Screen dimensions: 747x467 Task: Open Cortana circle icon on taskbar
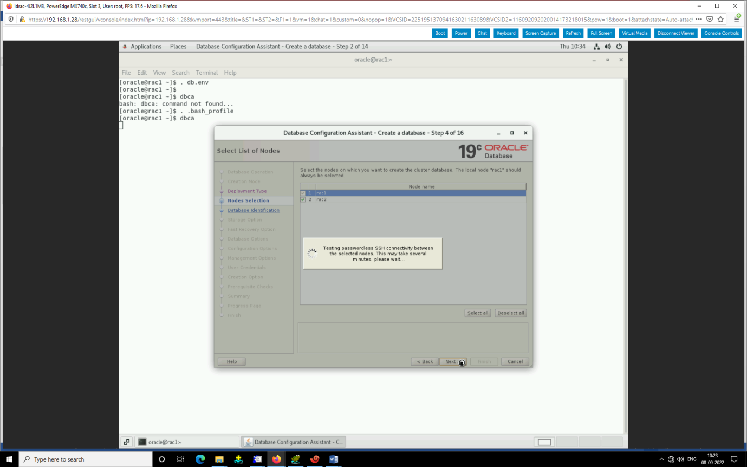(161, 459)
